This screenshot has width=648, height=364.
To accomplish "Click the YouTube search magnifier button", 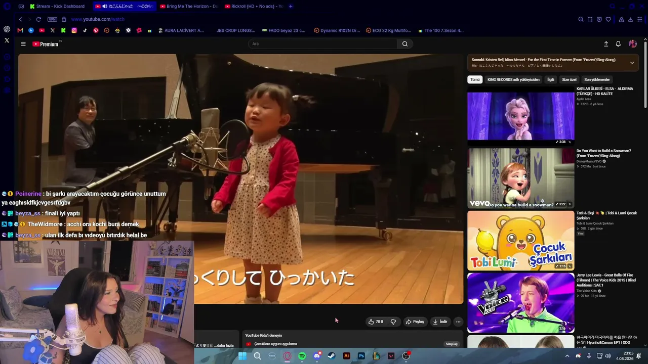I will point(405,44).
